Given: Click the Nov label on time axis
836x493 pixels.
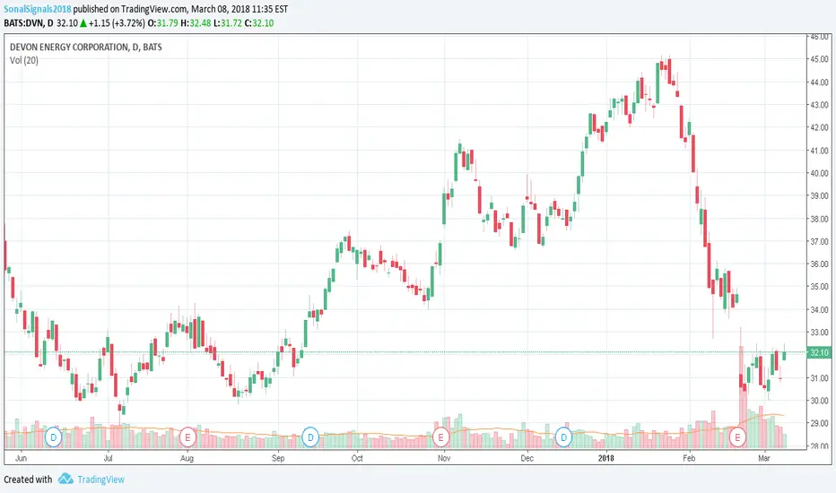Looking at the screenshot, I should [444, 458].
